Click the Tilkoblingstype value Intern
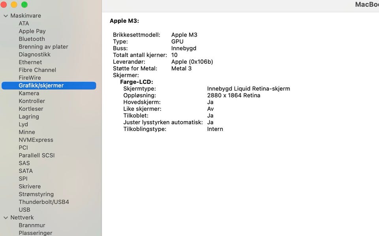The height and width of the screenshot is (236, 379). pos(215,129)
